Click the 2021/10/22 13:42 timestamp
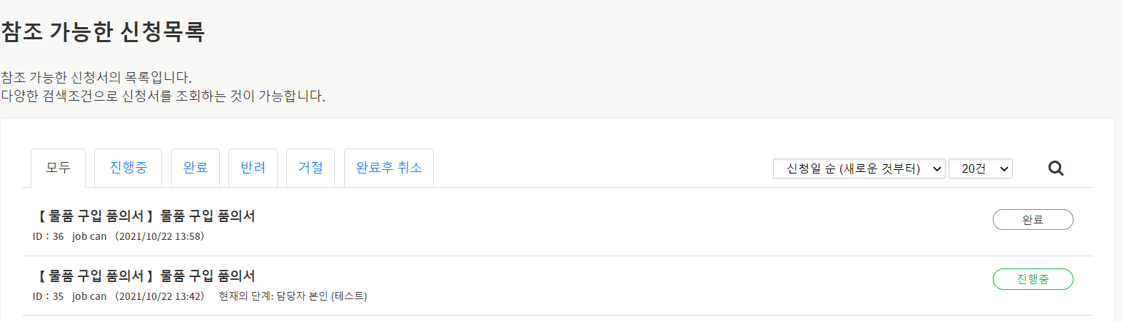This screenshot has height=322, width=1122. coord(160,296)
